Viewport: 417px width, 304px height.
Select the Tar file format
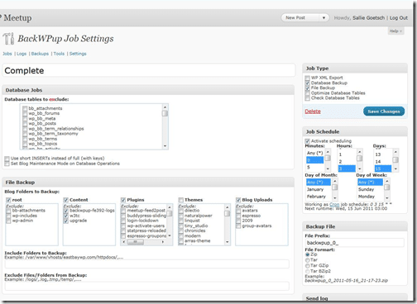(307, 260)
